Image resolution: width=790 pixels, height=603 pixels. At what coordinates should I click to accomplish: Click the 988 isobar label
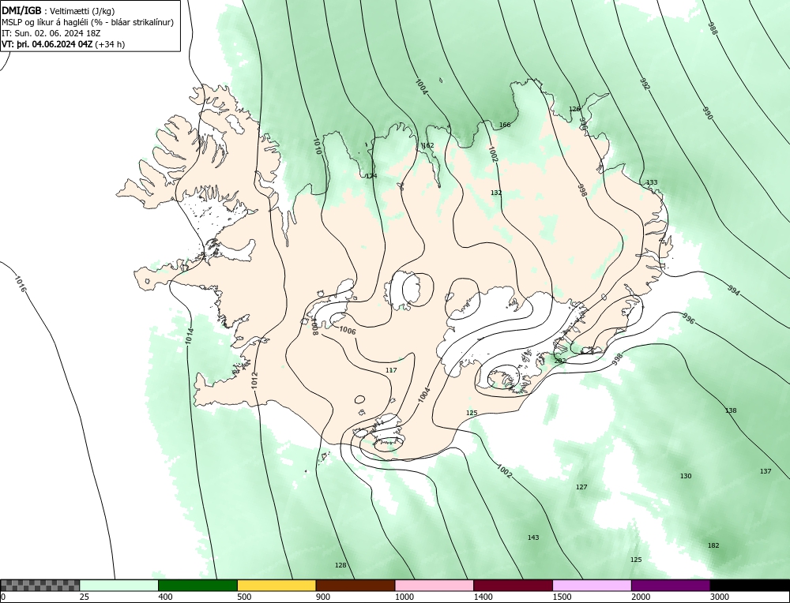713,28
